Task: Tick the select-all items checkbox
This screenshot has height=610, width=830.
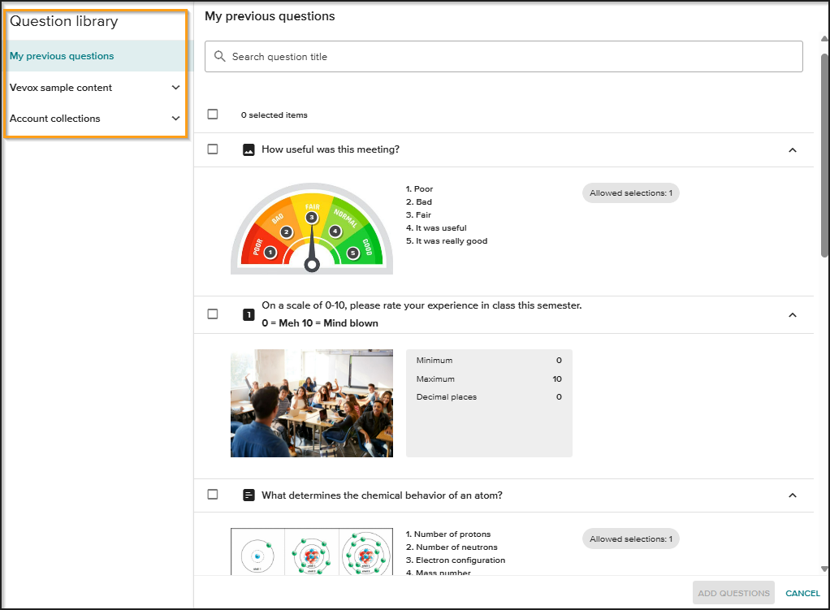Action: click(213, 115)
